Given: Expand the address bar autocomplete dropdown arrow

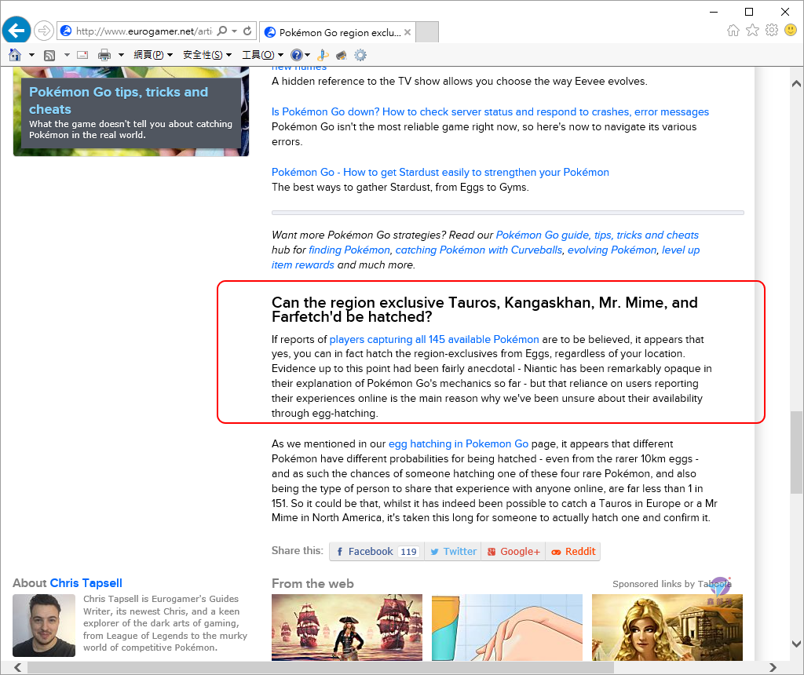Looking at the screenshot, I should coord(234,31).
